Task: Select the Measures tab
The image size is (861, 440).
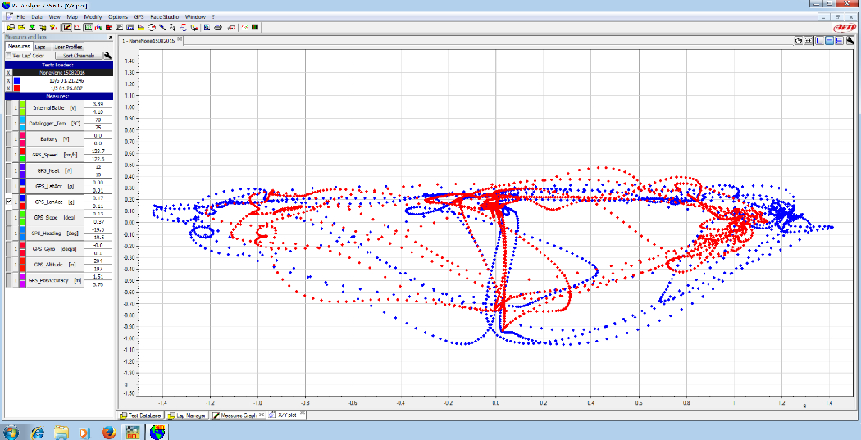Action: (x=19, y=47)
